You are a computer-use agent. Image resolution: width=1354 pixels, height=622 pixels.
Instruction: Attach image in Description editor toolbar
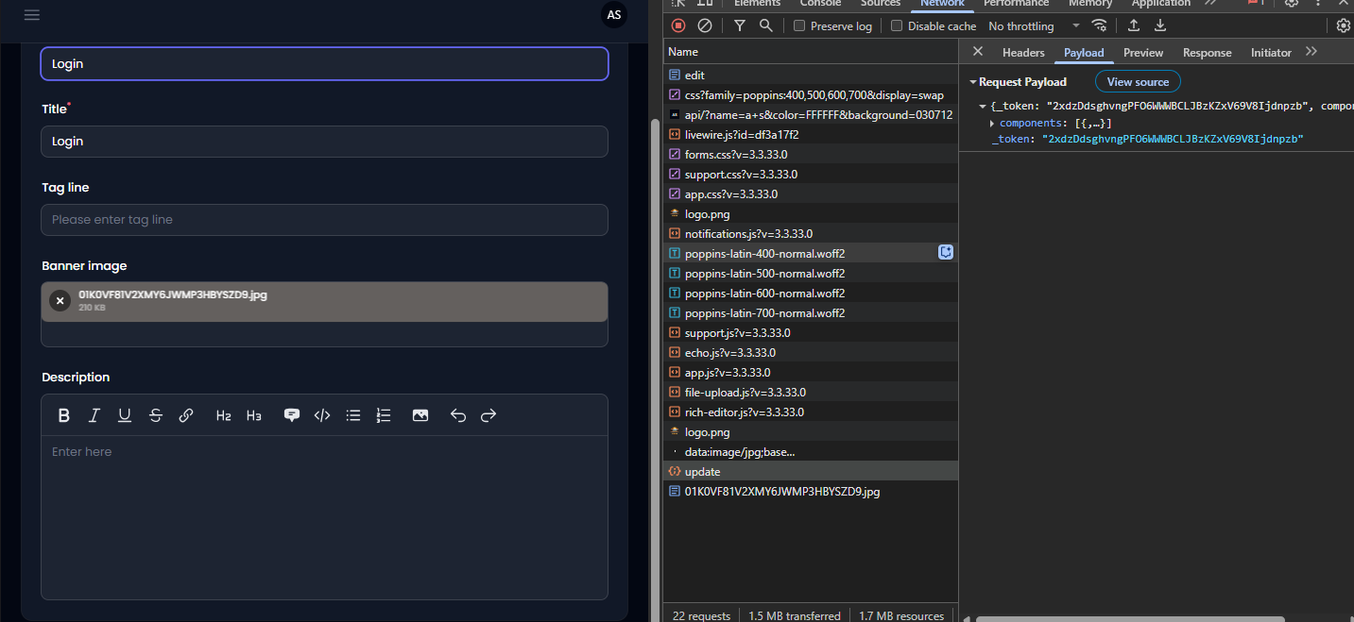point(420,415)
